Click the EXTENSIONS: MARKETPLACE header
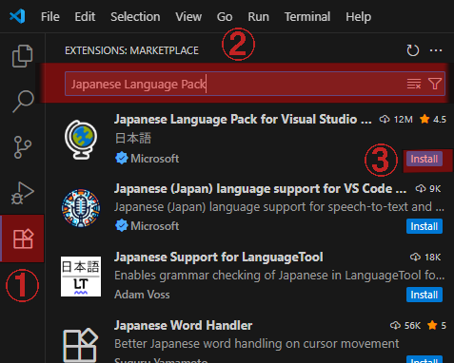Image resolution: width=454 pixels, height=363 pixels. click(x=131, y=50)
